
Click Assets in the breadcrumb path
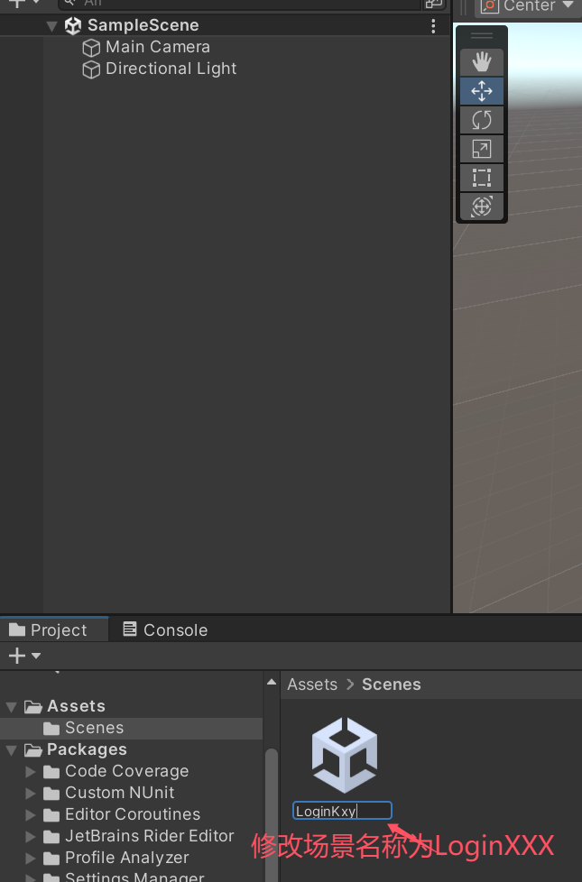(x=312, y=684)
